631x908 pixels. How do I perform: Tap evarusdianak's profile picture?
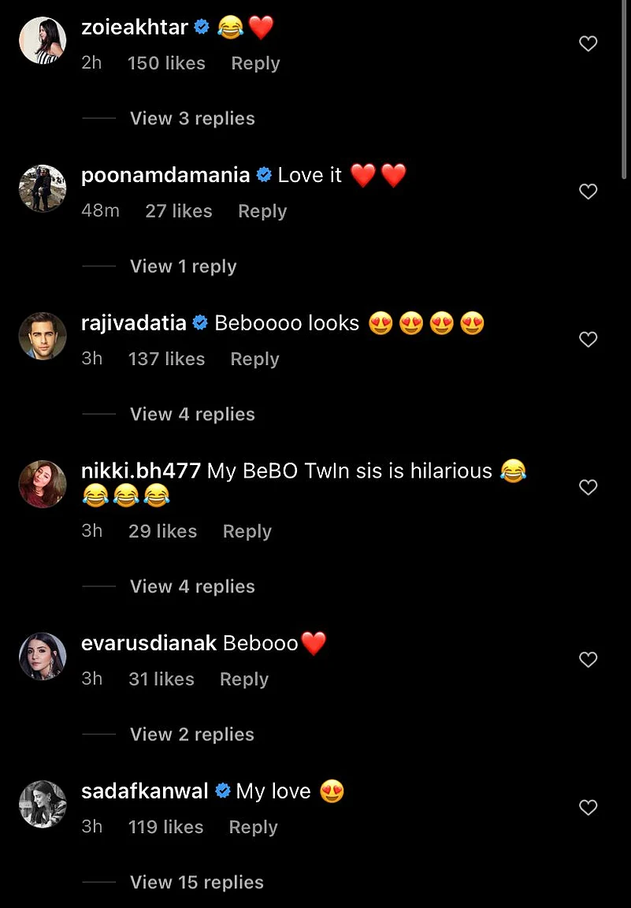pyautogui.click(x=43, y=656)
